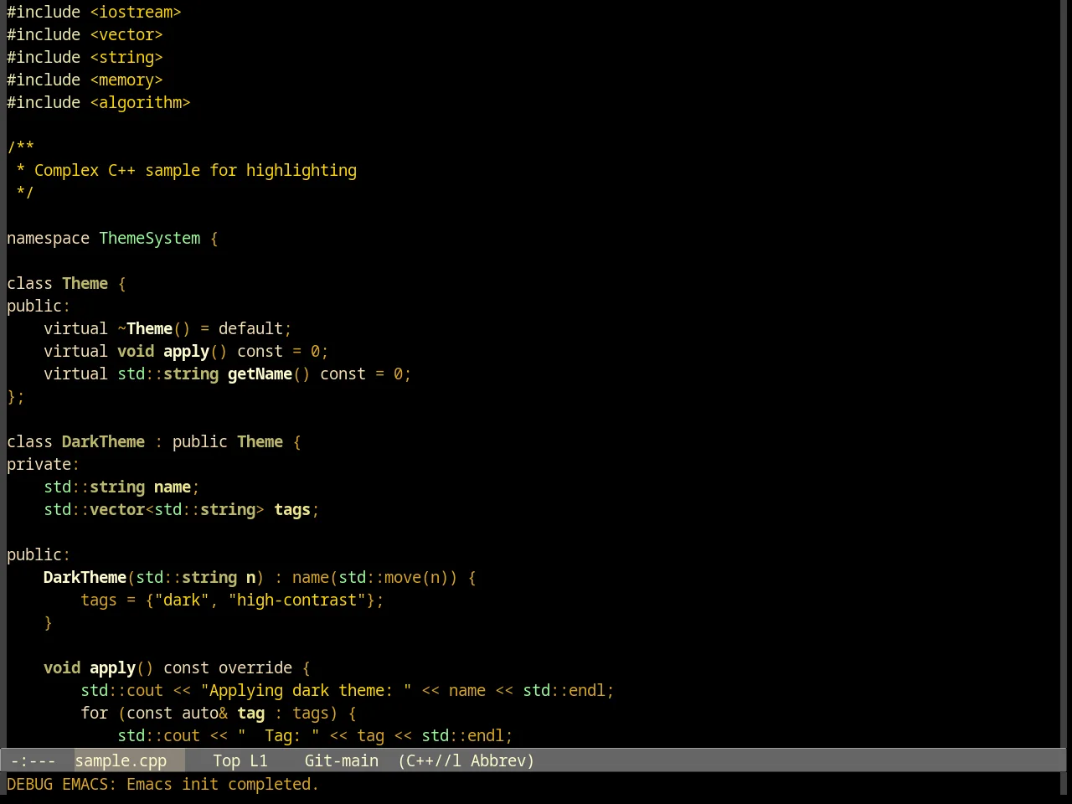This screenshot has height=804, width=1072.
Task: Click the 'ThemeSystem' namespace name
Action: coord(150,238)
